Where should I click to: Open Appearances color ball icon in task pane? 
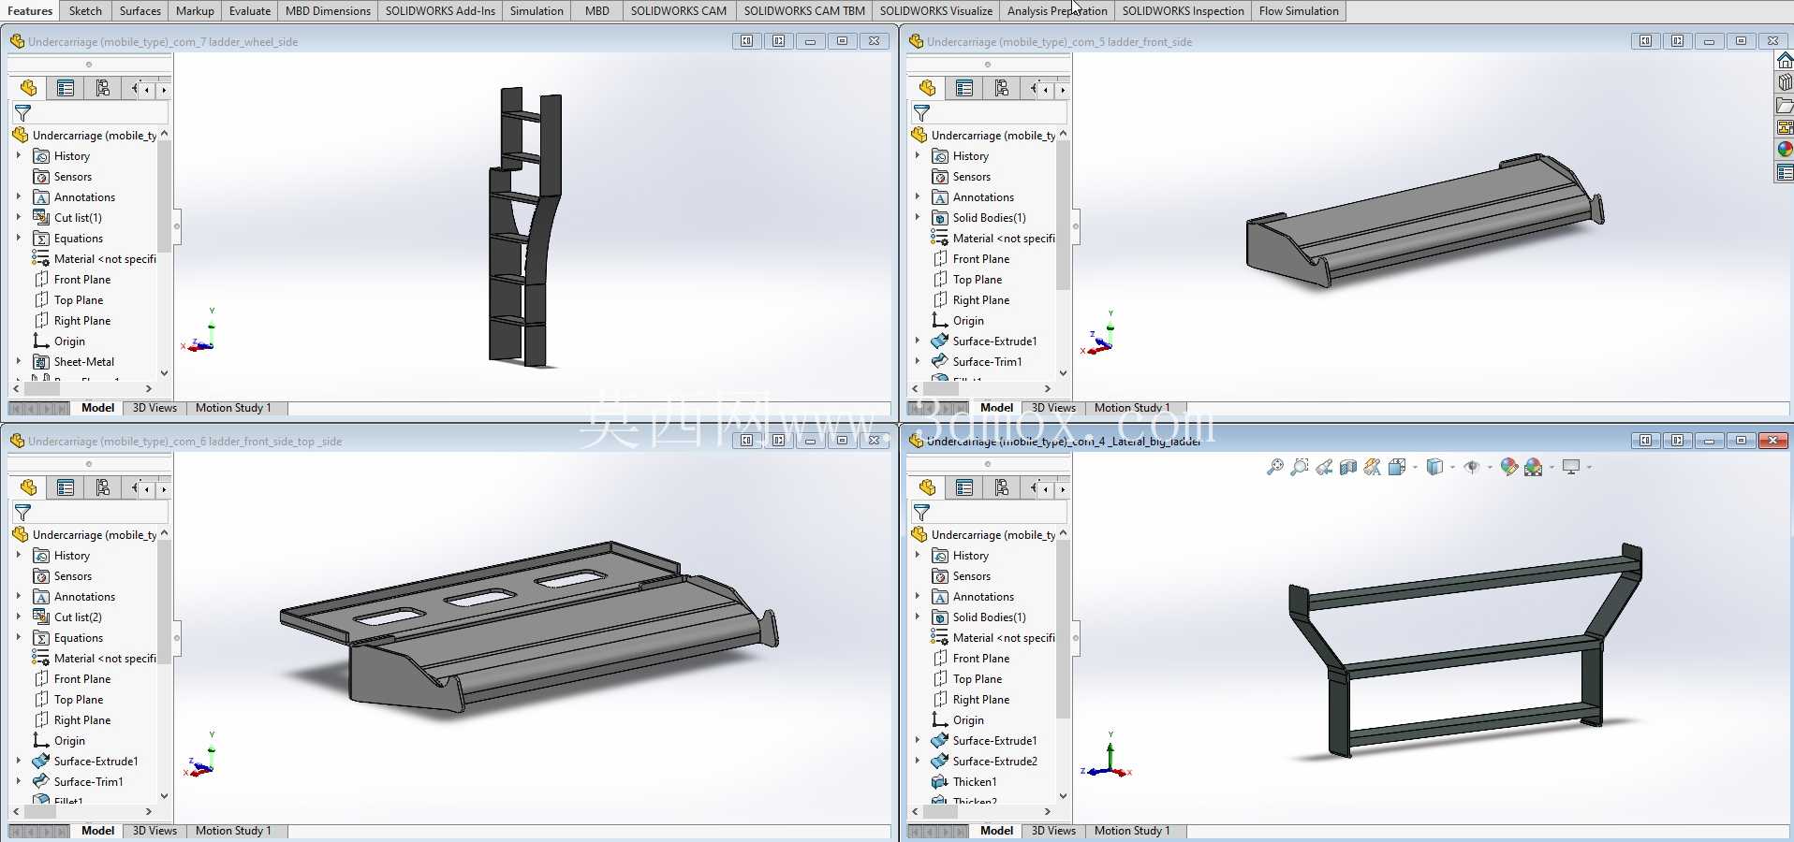pyautogui.click(x=1785, y=150)
